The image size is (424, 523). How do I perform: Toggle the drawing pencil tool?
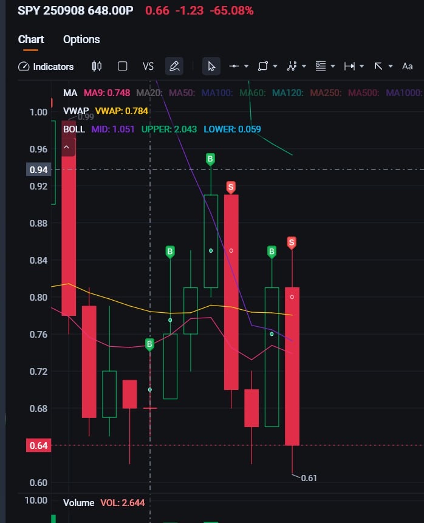click(174, 66)
